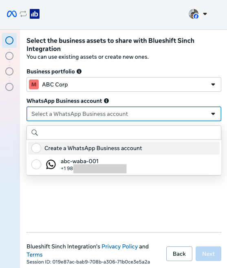Select the abc-waba-001 radio button
This screenshot has width=227, height=268.
coord(36,164)
